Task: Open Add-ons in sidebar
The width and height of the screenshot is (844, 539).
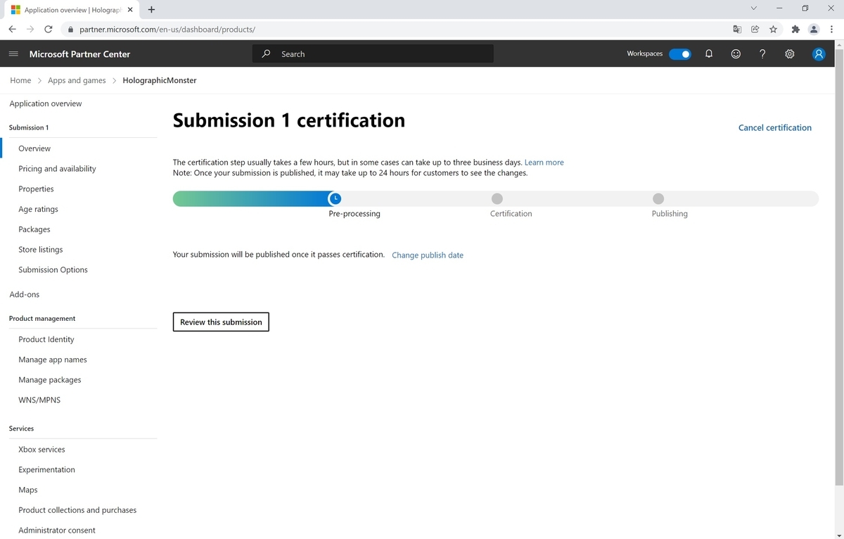Action: click(25, 294)
